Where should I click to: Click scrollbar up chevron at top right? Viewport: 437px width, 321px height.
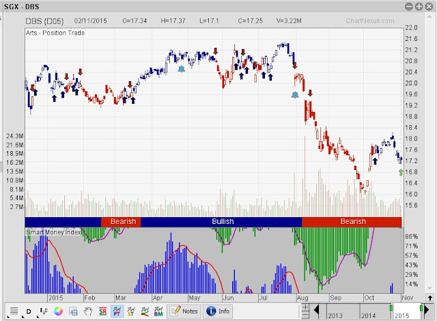pos(429,17)
